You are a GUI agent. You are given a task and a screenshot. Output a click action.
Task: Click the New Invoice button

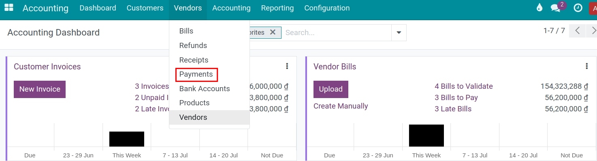point(40,89)
